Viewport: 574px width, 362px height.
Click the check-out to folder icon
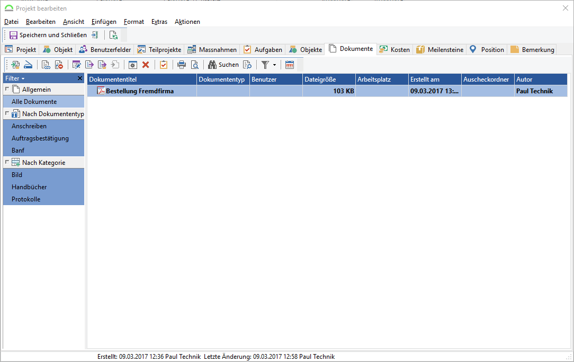point(102,65)
